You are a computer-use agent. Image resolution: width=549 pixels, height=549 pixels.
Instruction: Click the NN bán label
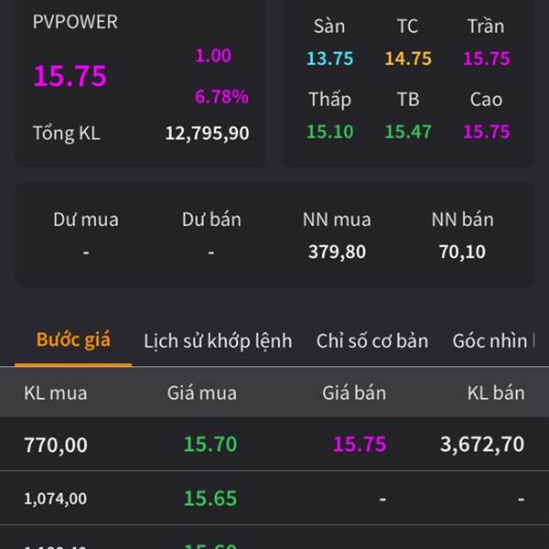[462, 220]
